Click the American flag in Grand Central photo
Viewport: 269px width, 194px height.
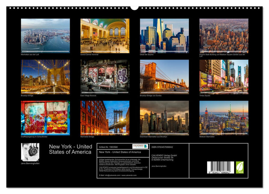[x=95, y=34]
